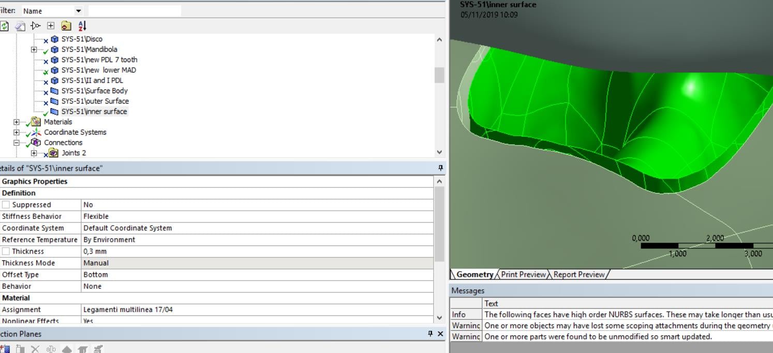The height and width of the screenshot is (353, 773).
Task: Expand the SYS-51\Mandibola tree node
Action: click(34, 50)
